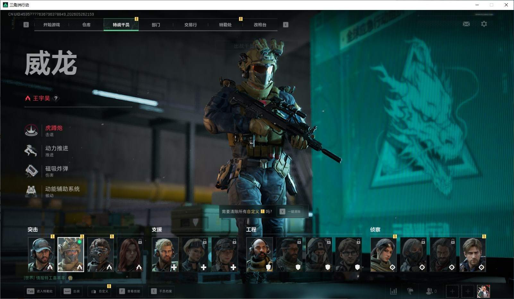Select the 突击 operator with night-vision goggles
514x299 pixels.
tap(100, 254)
